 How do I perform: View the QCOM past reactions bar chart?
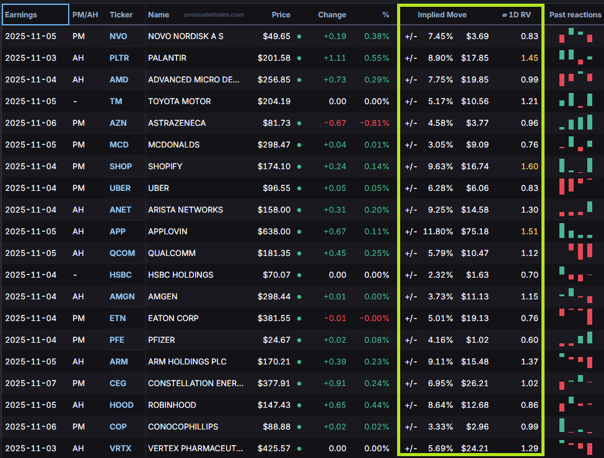(x=580, y=252)
